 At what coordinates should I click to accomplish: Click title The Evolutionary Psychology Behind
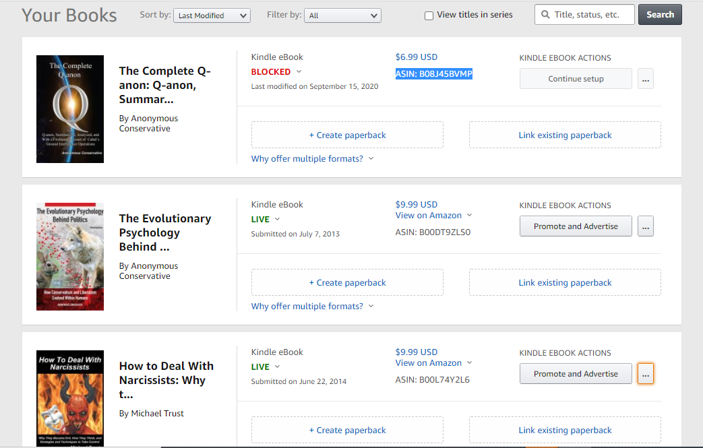(x=165, y=232)
